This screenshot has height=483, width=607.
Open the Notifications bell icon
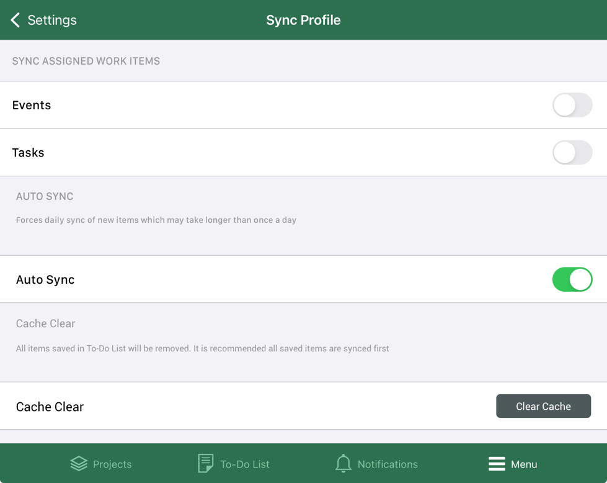click(343, 464)
